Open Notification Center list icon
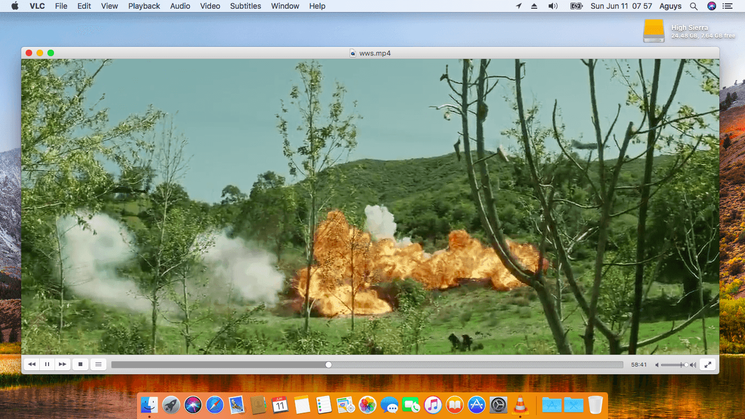The image size is (745, 419). point(727,6)
